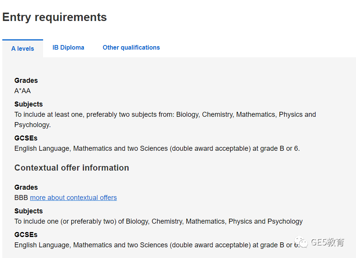Image resolution: width=356 pixels, height=258 pixels.
Task: Click the first Subjects label
Action: pyautogui.click(x=29, y=104)
